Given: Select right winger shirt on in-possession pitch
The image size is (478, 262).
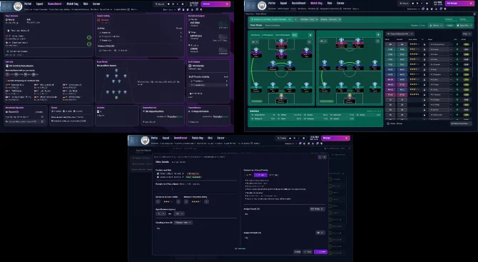Looking at the screenshot, I should point(306,50).
